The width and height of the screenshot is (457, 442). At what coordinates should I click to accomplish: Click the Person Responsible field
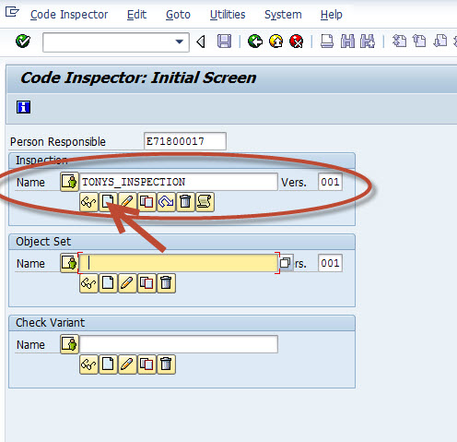coord(185,141)
